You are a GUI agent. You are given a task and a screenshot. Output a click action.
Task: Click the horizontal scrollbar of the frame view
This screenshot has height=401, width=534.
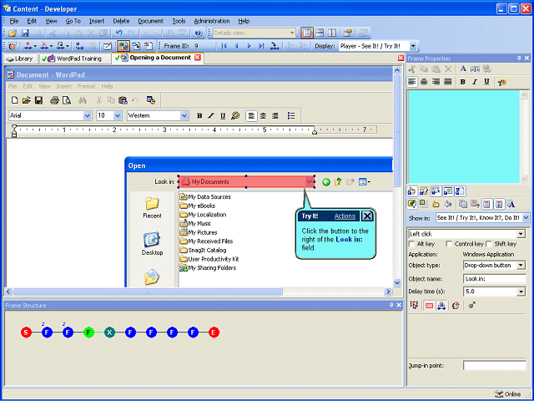tap(148, 292)
